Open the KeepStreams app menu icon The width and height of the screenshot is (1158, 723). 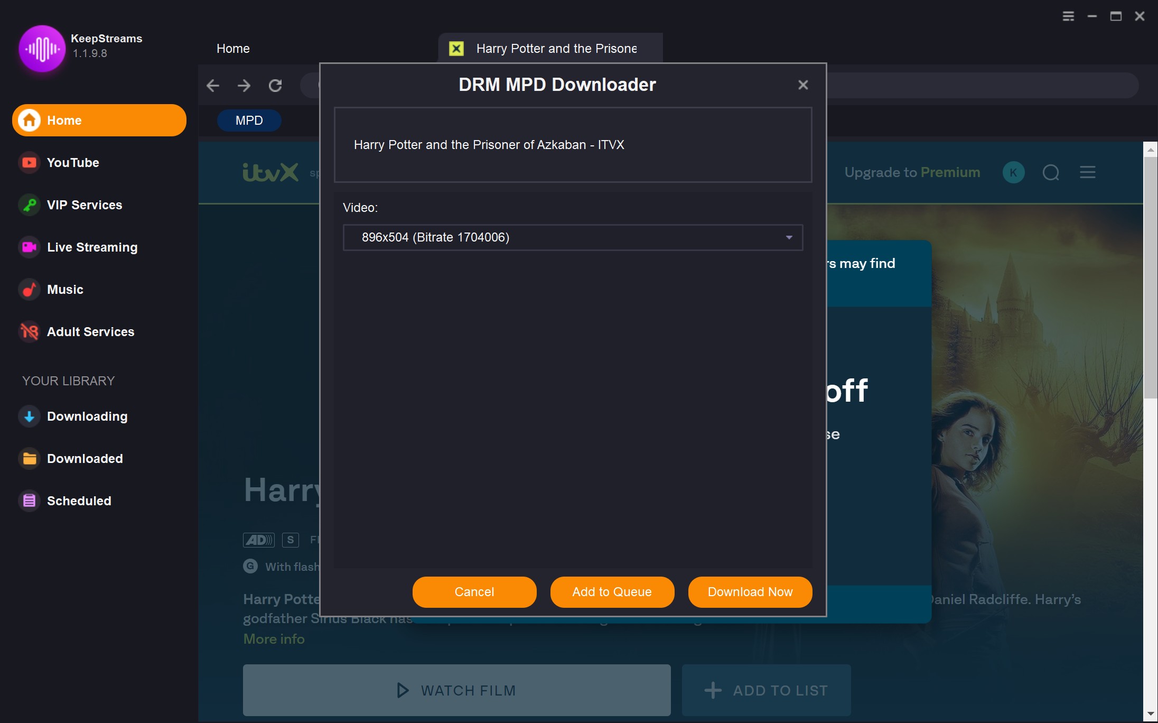(x=1068, y=16)
